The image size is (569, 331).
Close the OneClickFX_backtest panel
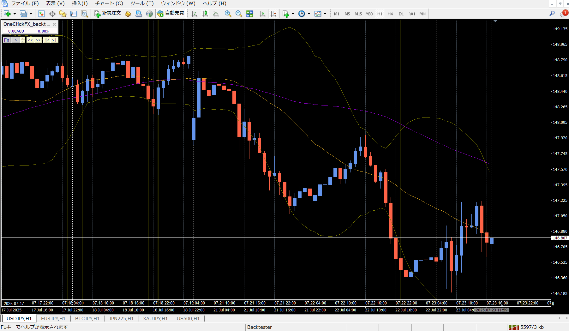(x=54, y=24)
